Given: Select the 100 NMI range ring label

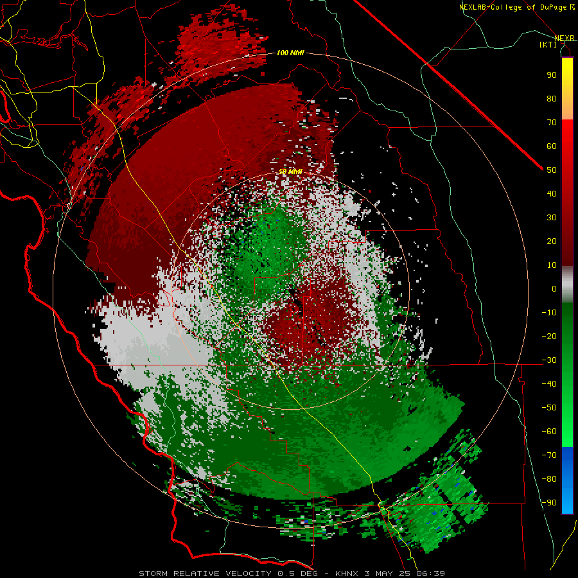Looking at the screenshot, I should pos(290,53).
